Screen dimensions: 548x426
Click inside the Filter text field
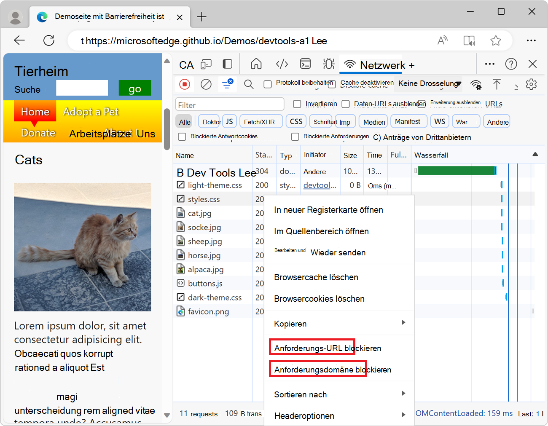(230, 104)
